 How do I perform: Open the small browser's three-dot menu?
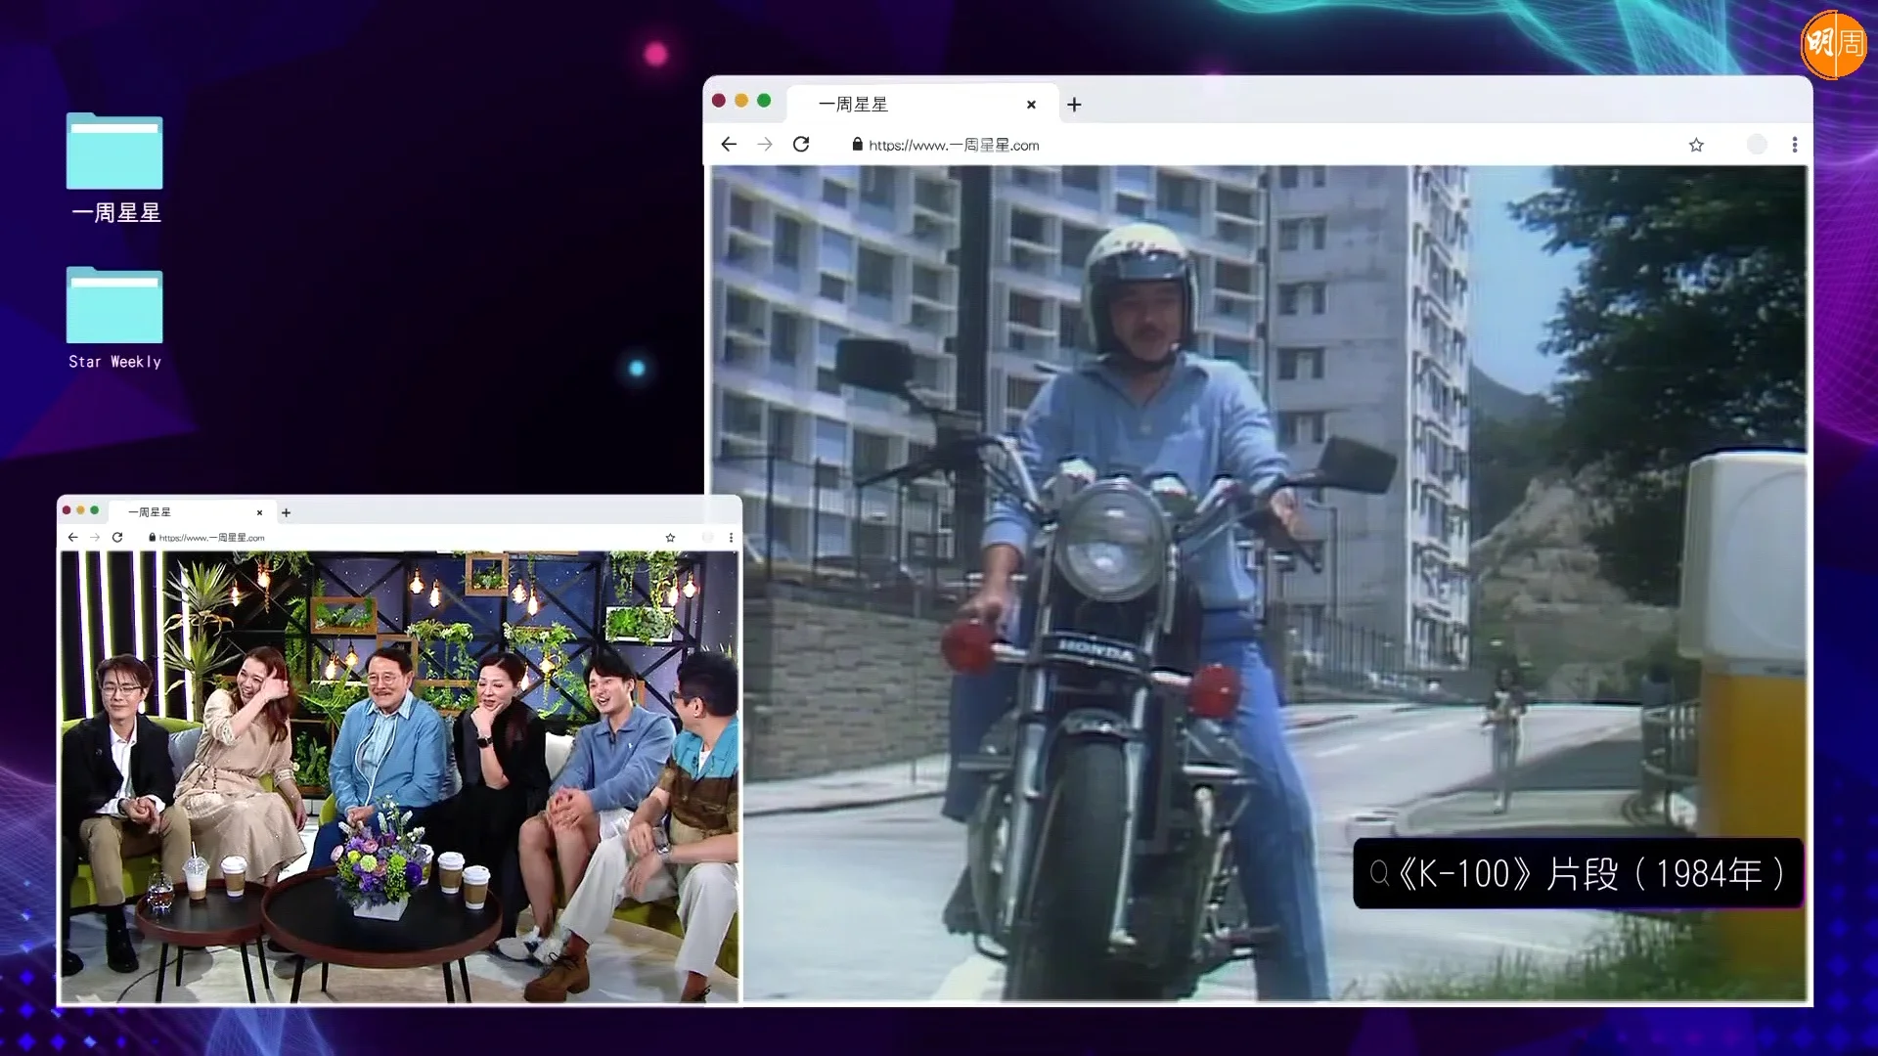[731, 538]
